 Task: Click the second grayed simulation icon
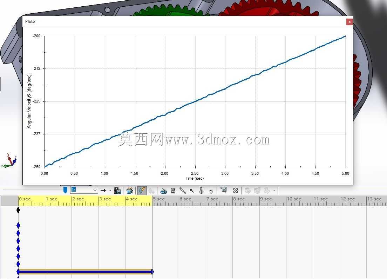point(257,191)
